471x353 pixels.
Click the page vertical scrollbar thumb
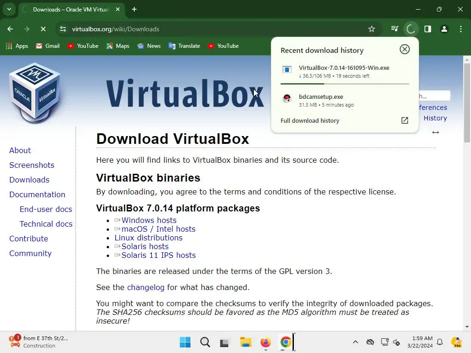(x=467, y=102)
